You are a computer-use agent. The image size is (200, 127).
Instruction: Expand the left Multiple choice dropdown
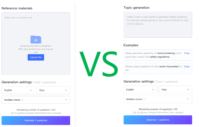(36, 100)
